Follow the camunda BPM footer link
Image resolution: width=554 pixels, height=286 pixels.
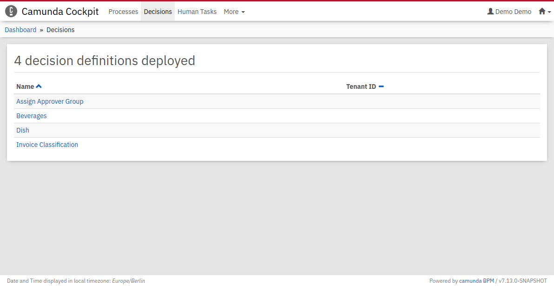click(476, 281)
